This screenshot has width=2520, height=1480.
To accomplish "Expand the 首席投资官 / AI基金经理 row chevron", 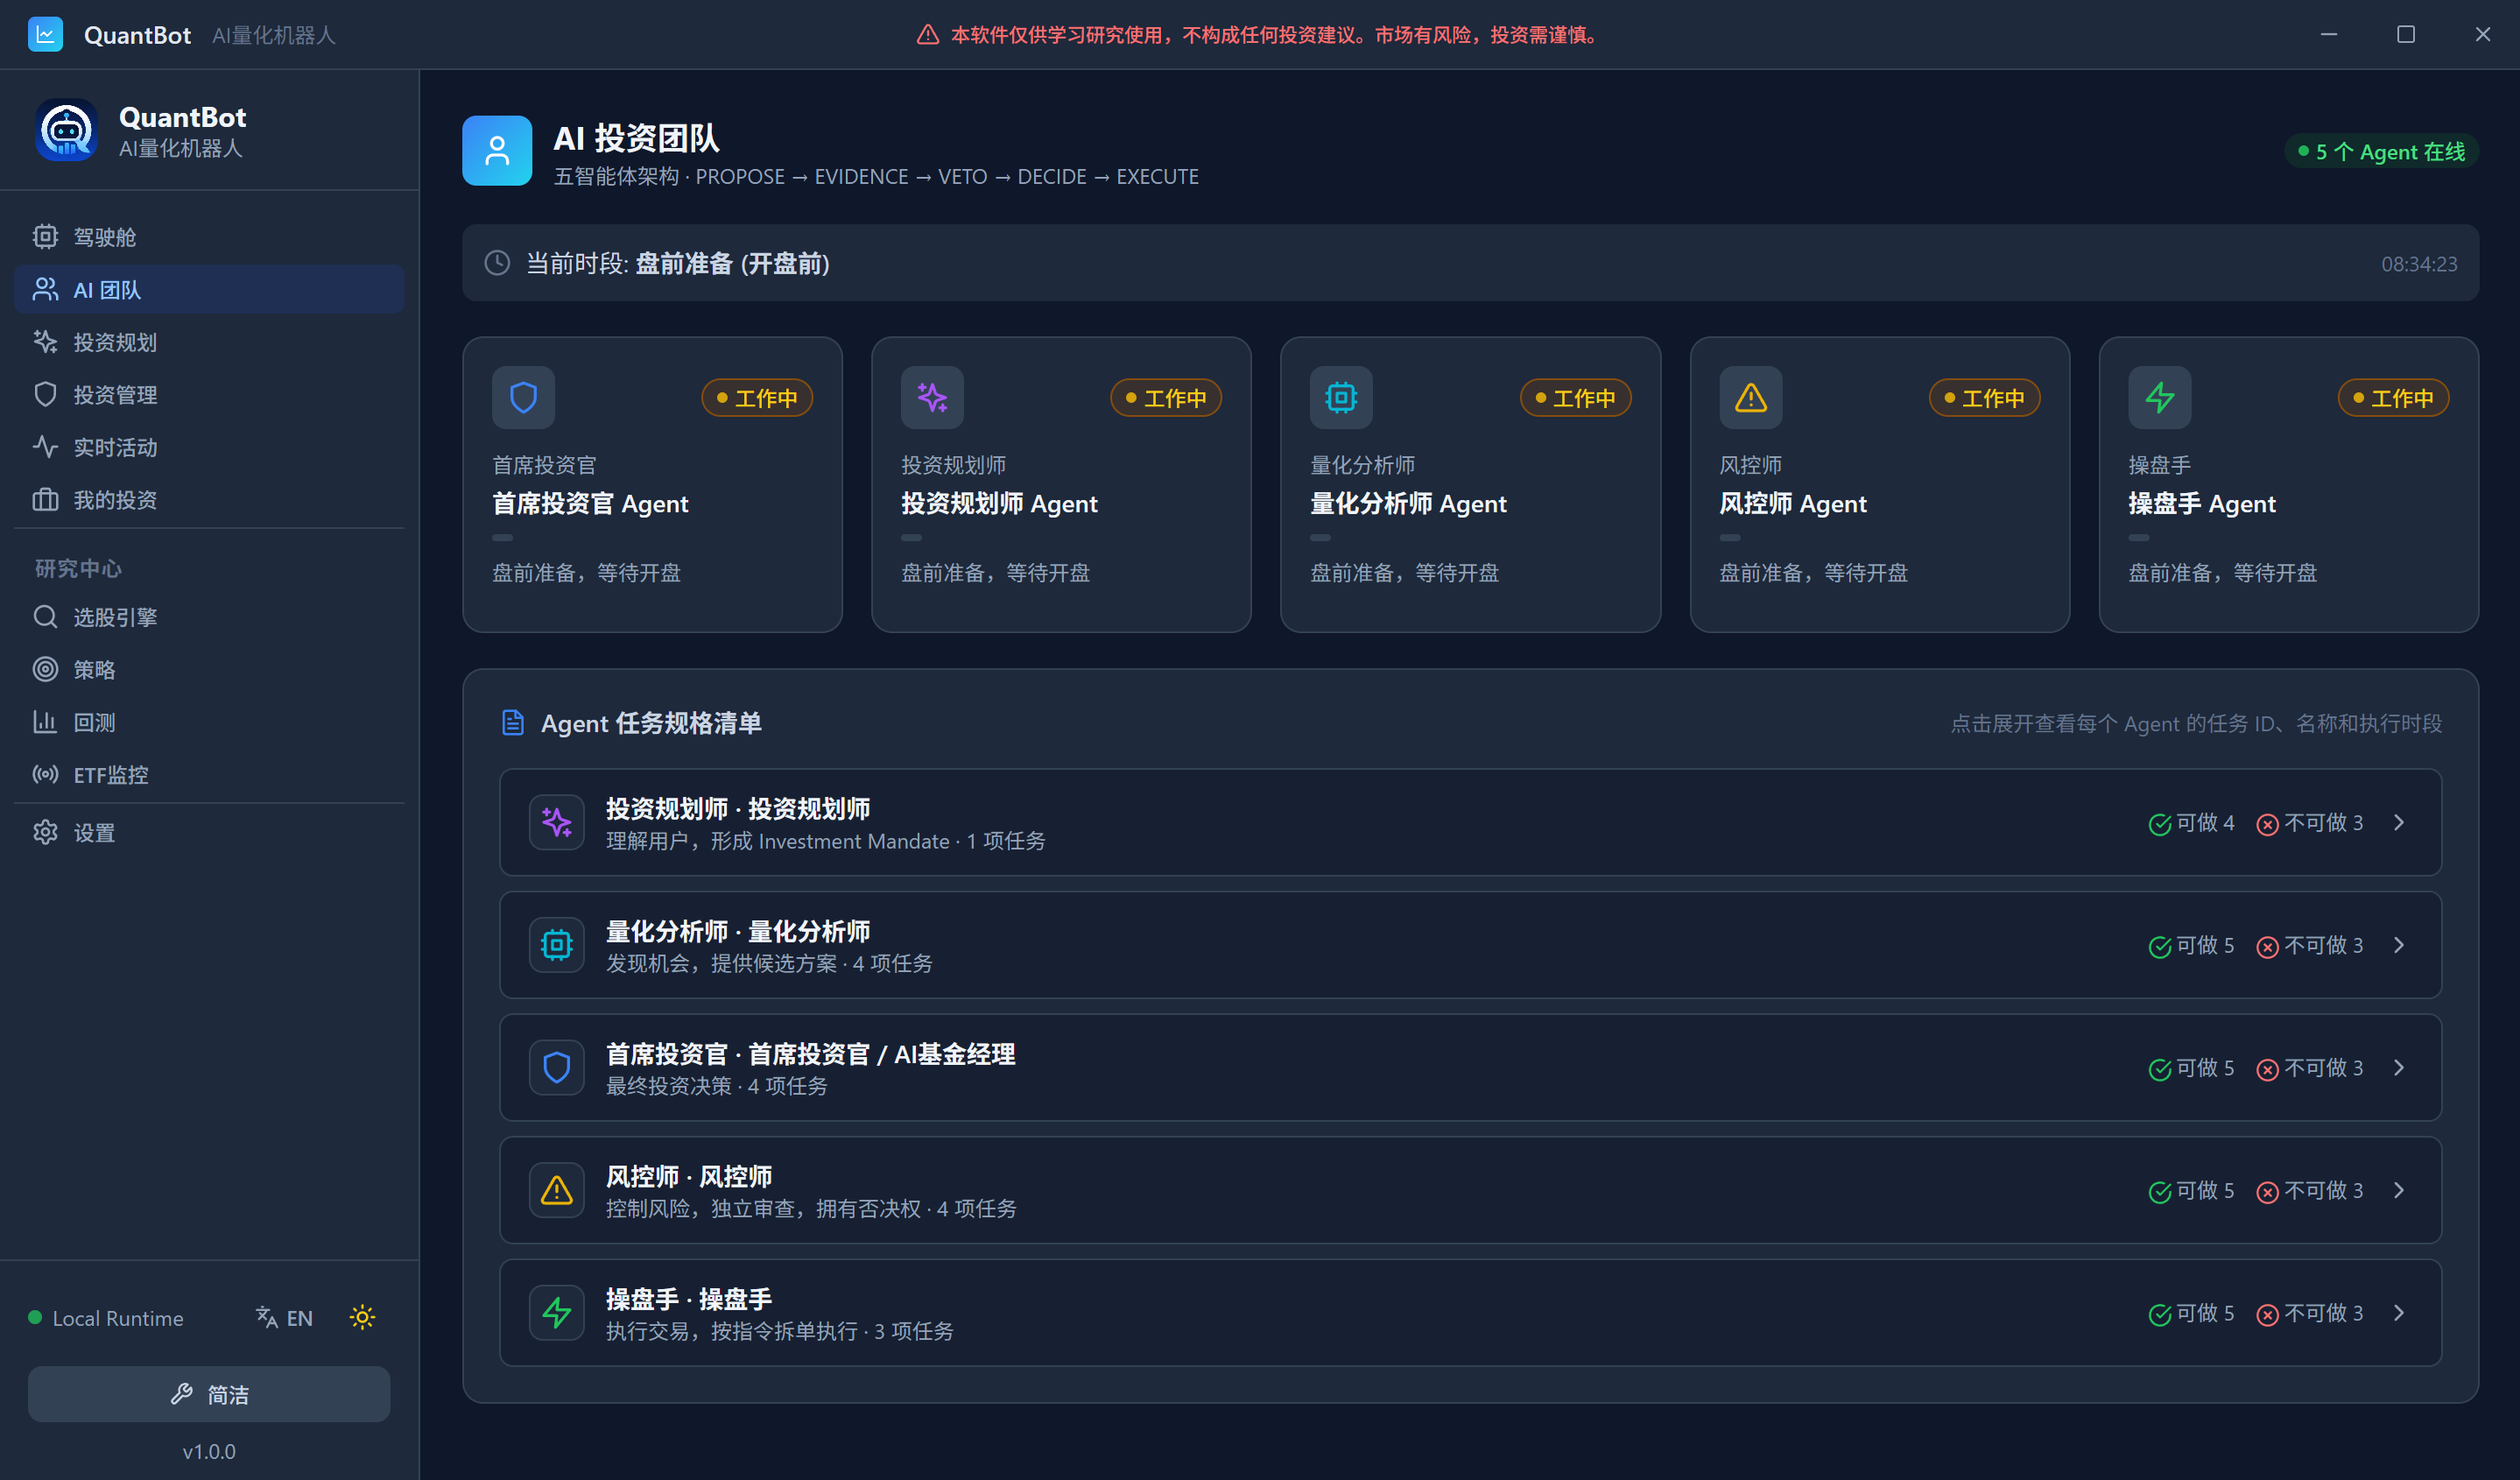I will tap(2399, 1067).
